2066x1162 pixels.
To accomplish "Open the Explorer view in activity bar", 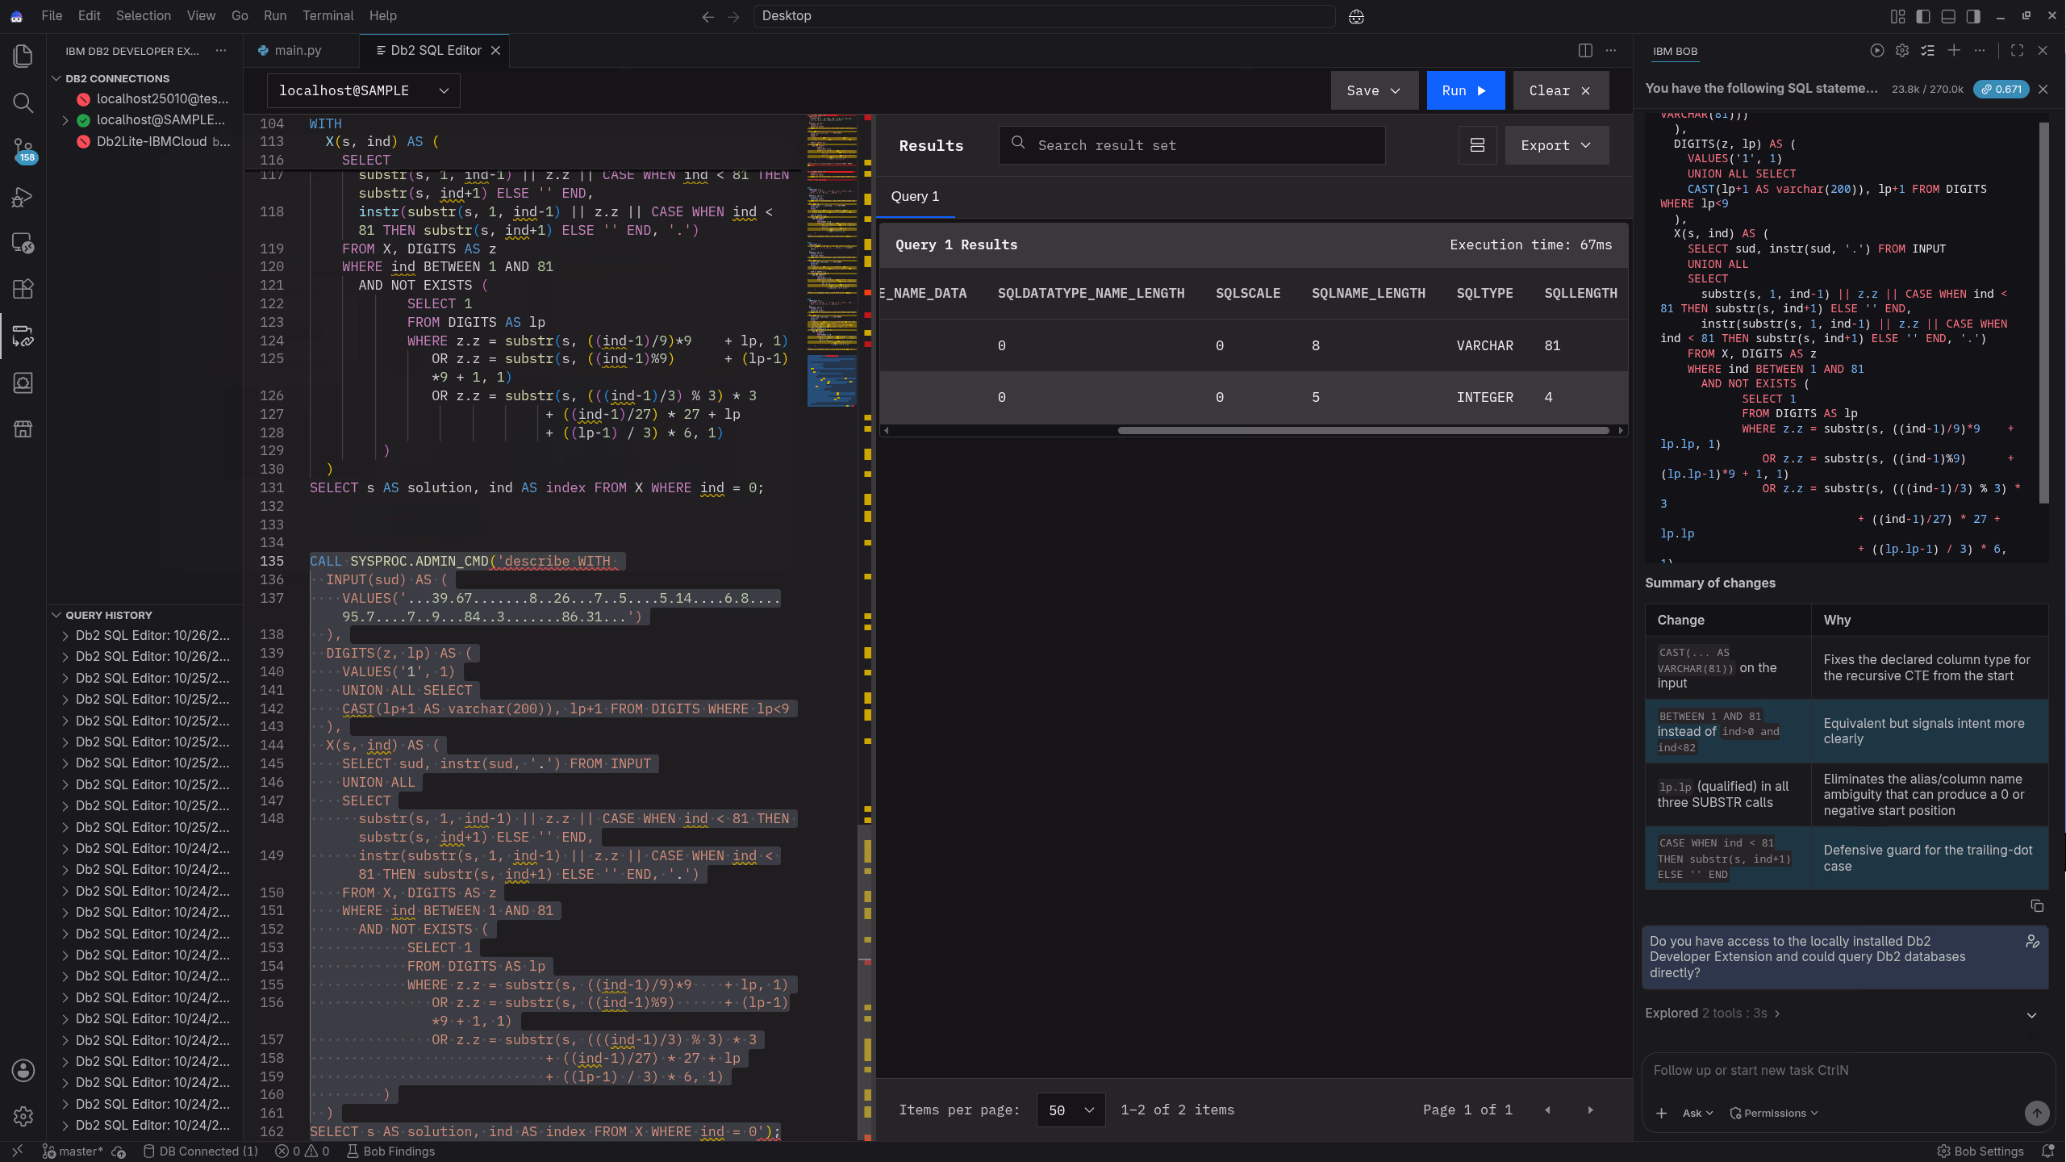I will coord(23,56).
